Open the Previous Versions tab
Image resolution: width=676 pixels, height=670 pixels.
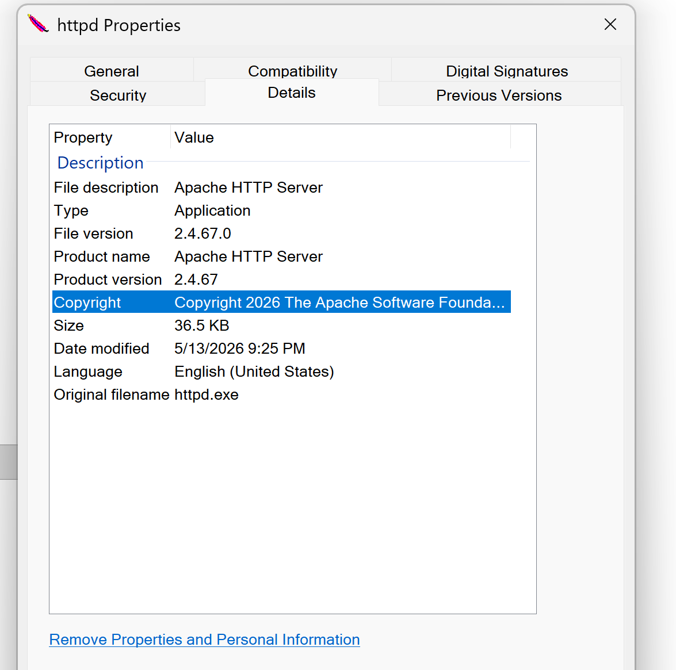[x=499, y=95]
